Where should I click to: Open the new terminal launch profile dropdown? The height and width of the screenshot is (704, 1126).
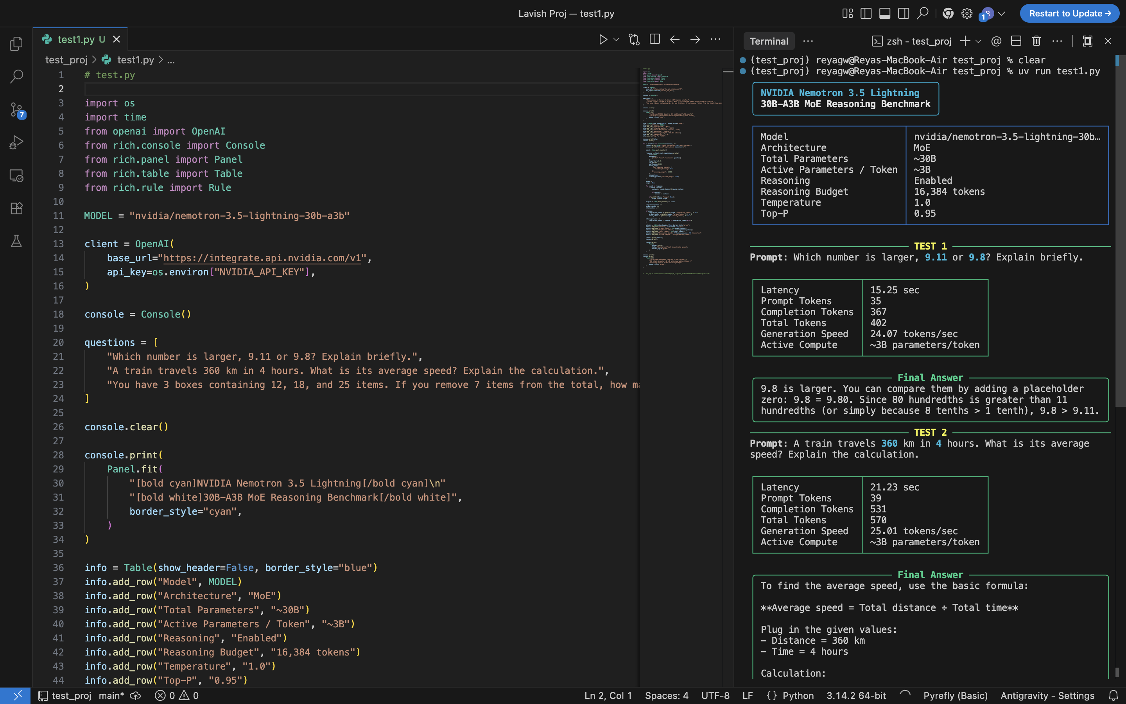coord(978,41)
